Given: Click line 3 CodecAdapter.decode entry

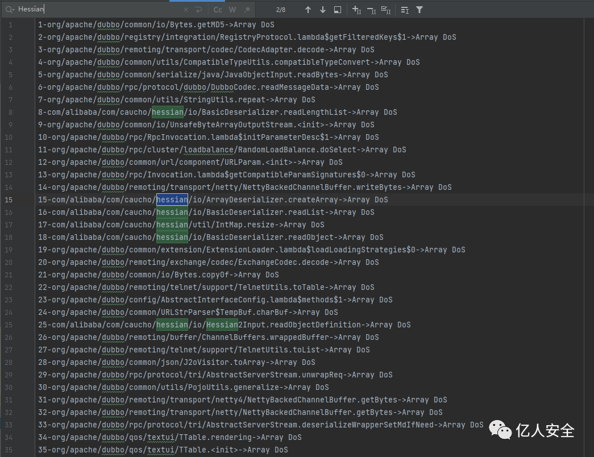Looking at the screenshot, I should point(206,49).
